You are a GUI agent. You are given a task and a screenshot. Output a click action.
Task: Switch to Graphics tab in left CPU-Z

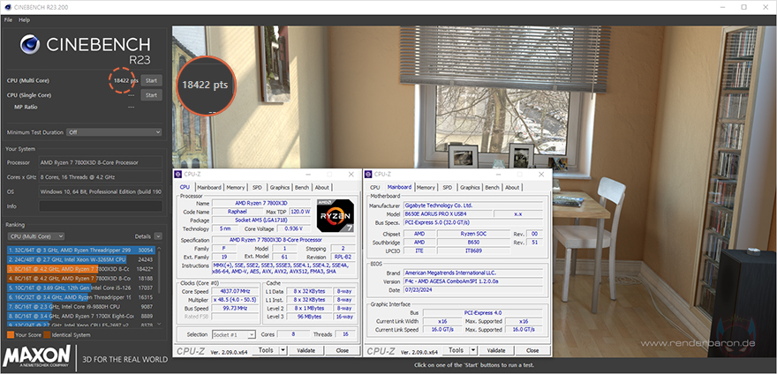coord(280,187)
